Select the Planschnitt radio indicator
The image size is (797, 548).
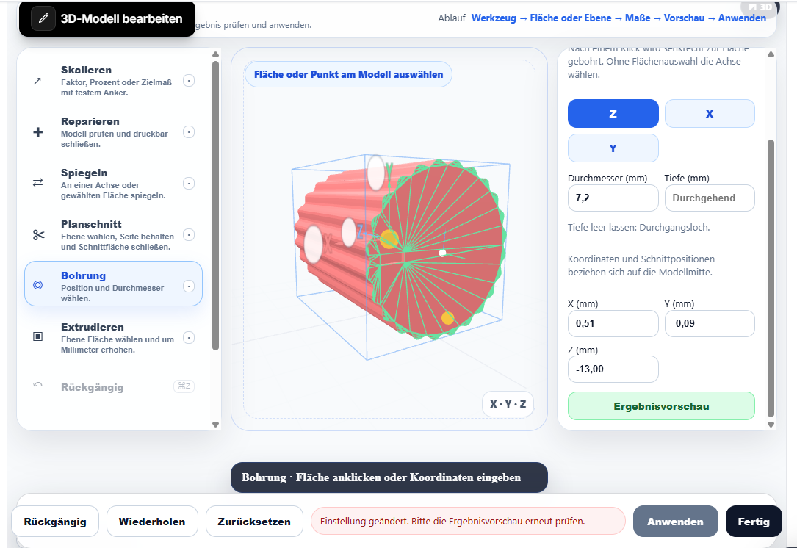(x=189, y=235)
